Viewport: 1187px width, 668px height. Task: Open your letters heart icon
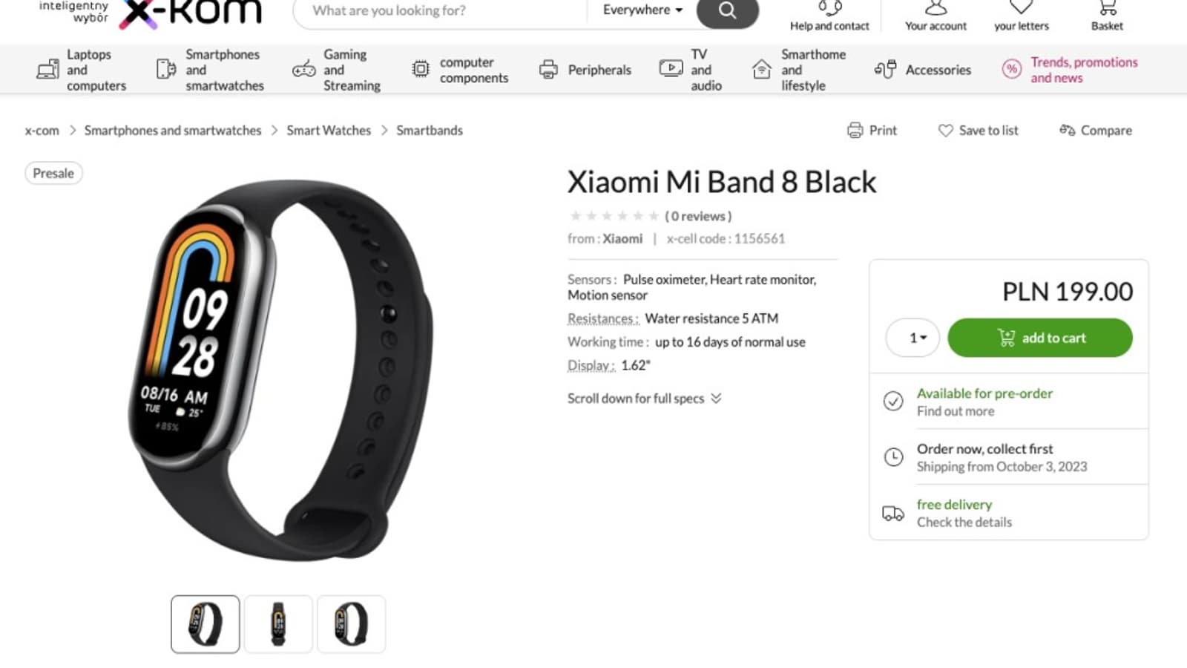1022,7
